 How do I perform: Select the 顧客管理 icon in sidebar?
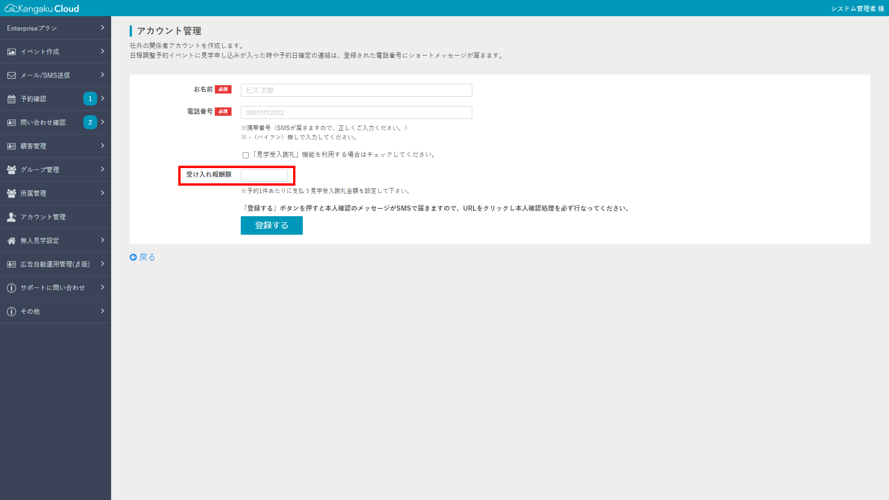11,146
